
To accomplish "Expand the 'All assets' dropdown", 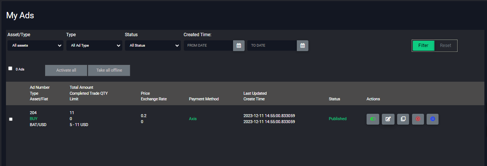I will click(35, 46).
